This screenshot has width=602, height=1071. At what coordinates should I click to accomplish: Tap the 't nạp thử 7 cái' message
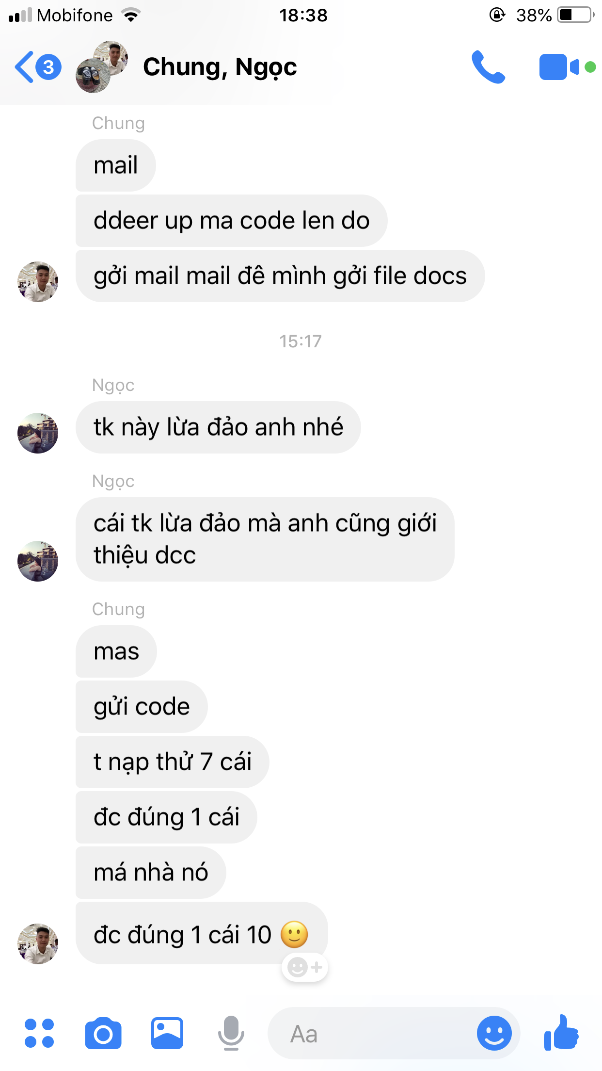point(172,762)
